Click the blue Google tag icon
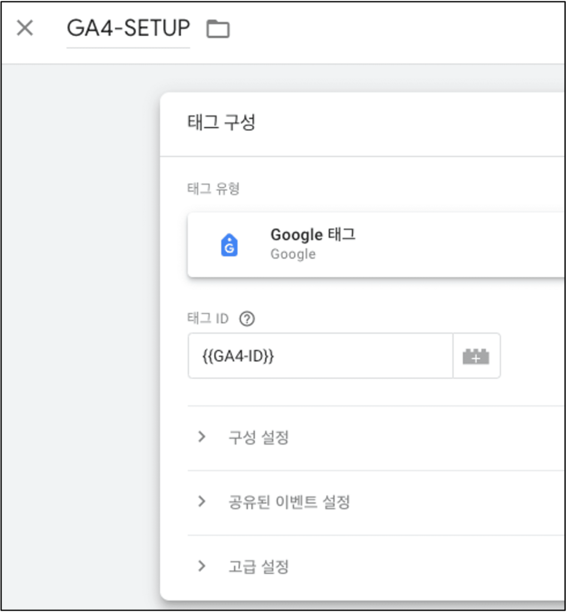 tap(229, 245)
